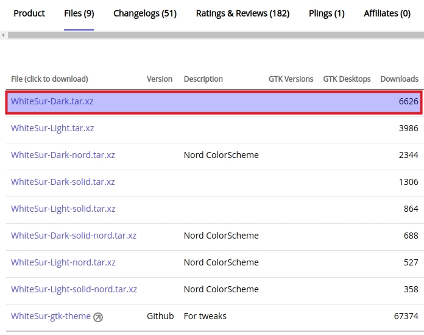Screen dimensions: 424x335
Task: Download WhiteSur-Light-solid.tar.xz
Action: click(x=63, y=209)
